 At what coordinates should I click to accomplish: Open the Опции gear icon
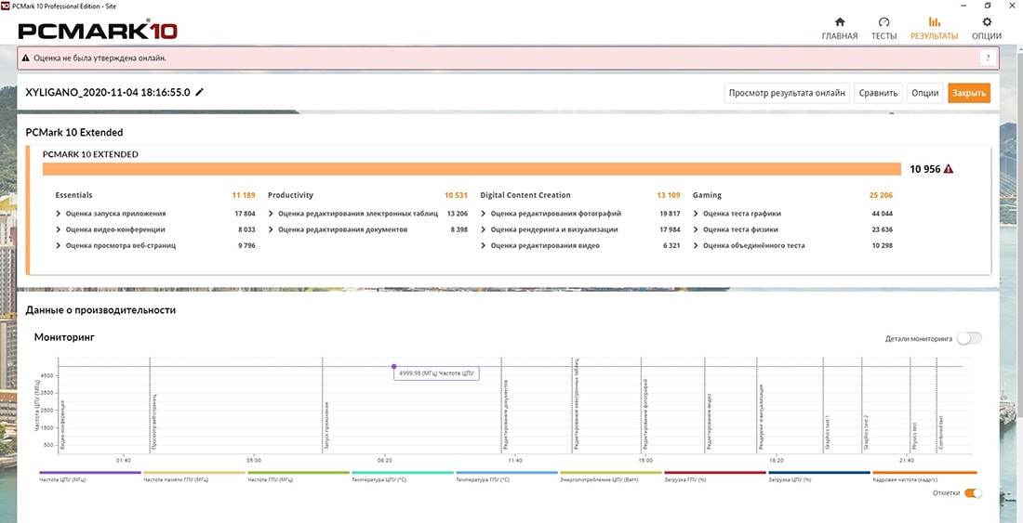point(987,22)
